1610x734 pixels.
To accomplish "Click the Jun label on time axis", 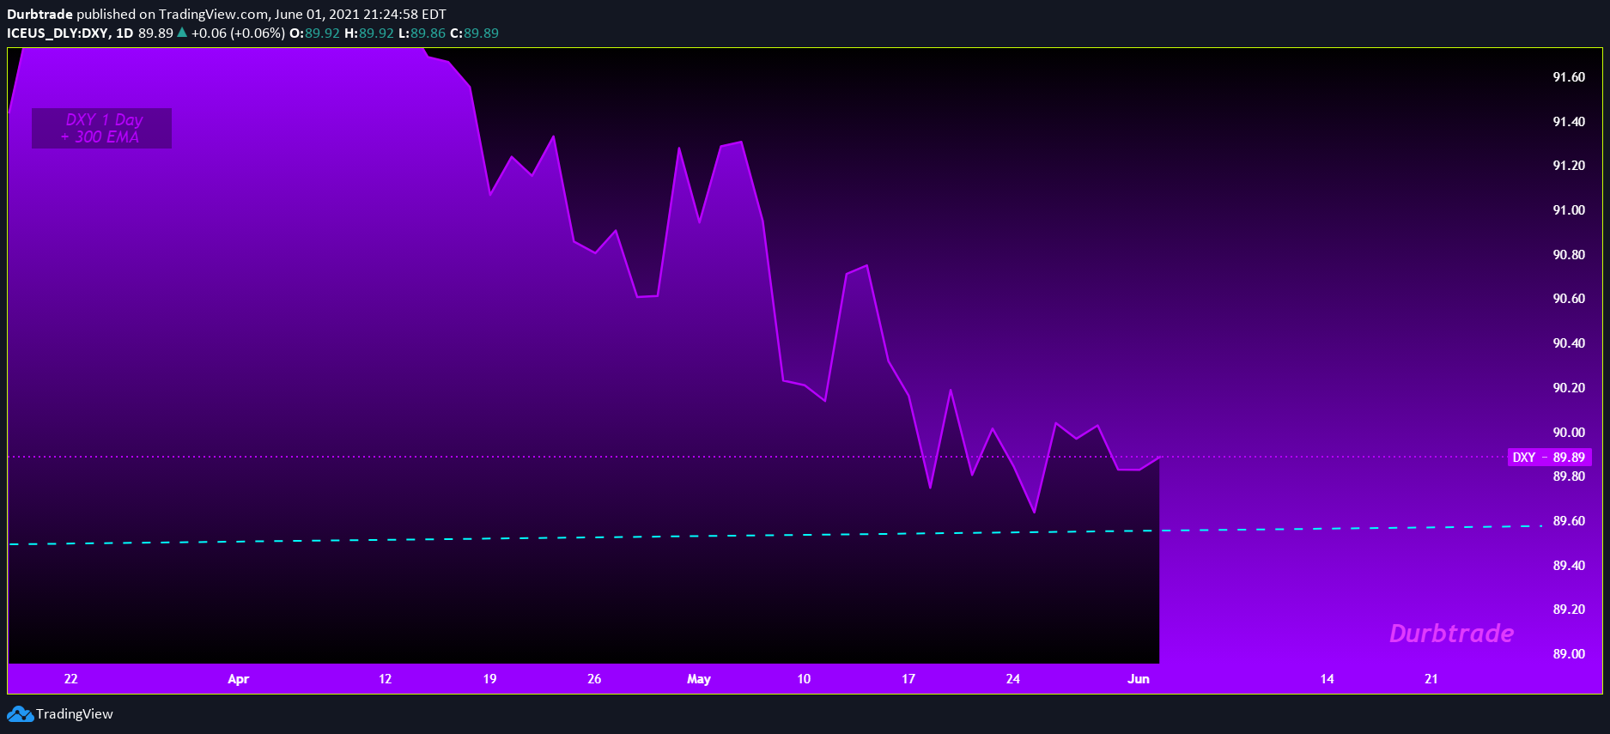I will pyautogui.click(x=1139, y=679).
